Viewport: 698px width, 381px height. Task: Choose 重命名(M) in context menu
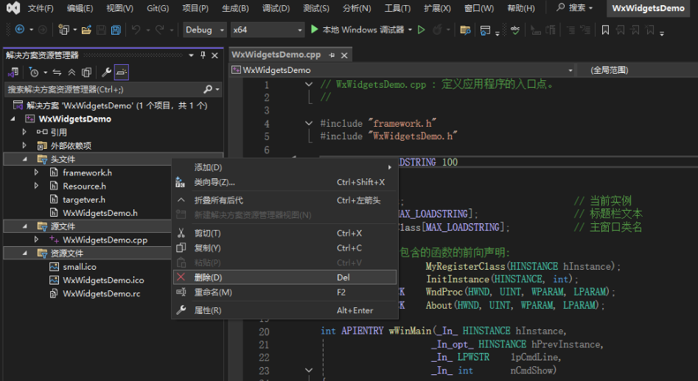(285, 293)
